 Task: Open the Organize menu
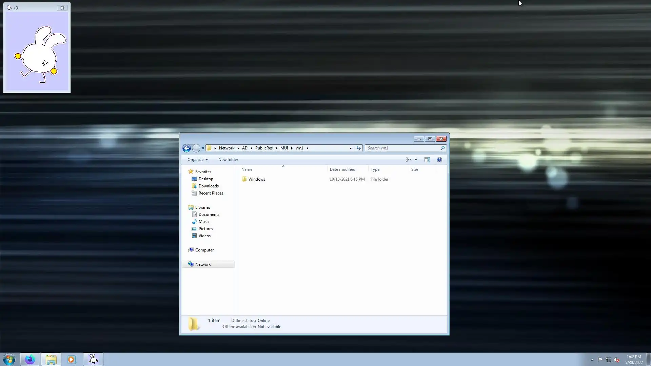[x=197, y=160]
